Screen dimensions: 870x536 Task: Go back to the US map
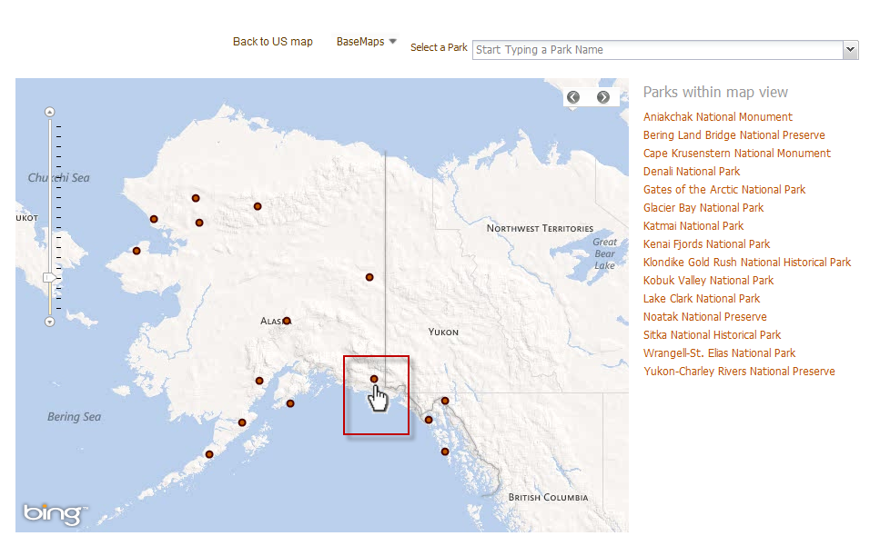(272, 42)
